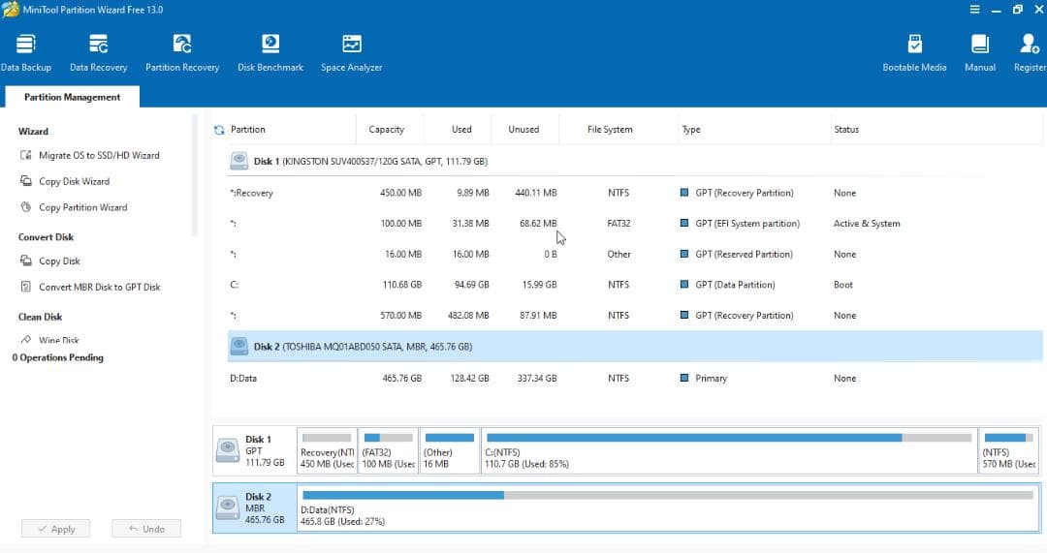Screen dimensions: 1047x553
Task: Select the Partition Management tab
Action: coord(73,97)
